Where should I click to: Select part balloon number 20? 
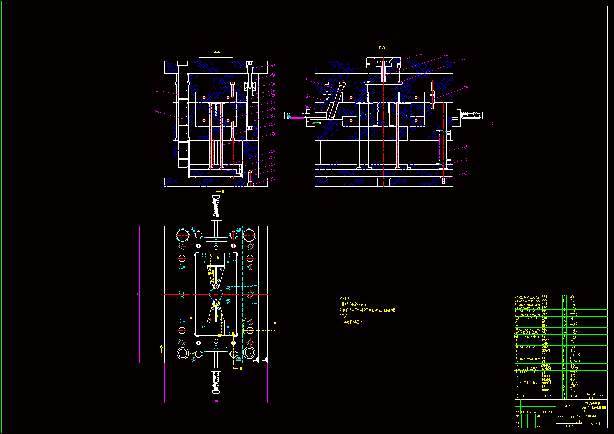click(x=307, y=107)
